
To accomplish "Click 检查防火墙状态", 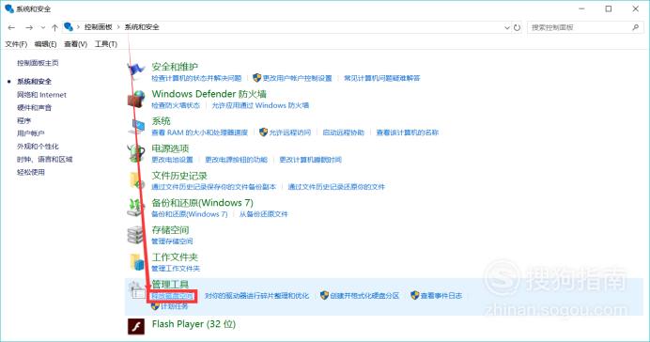I will (176, 105).
